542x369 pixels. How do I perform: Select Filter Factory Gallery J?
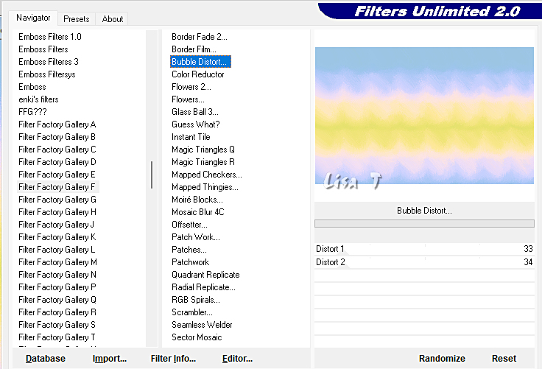[56, 225]
